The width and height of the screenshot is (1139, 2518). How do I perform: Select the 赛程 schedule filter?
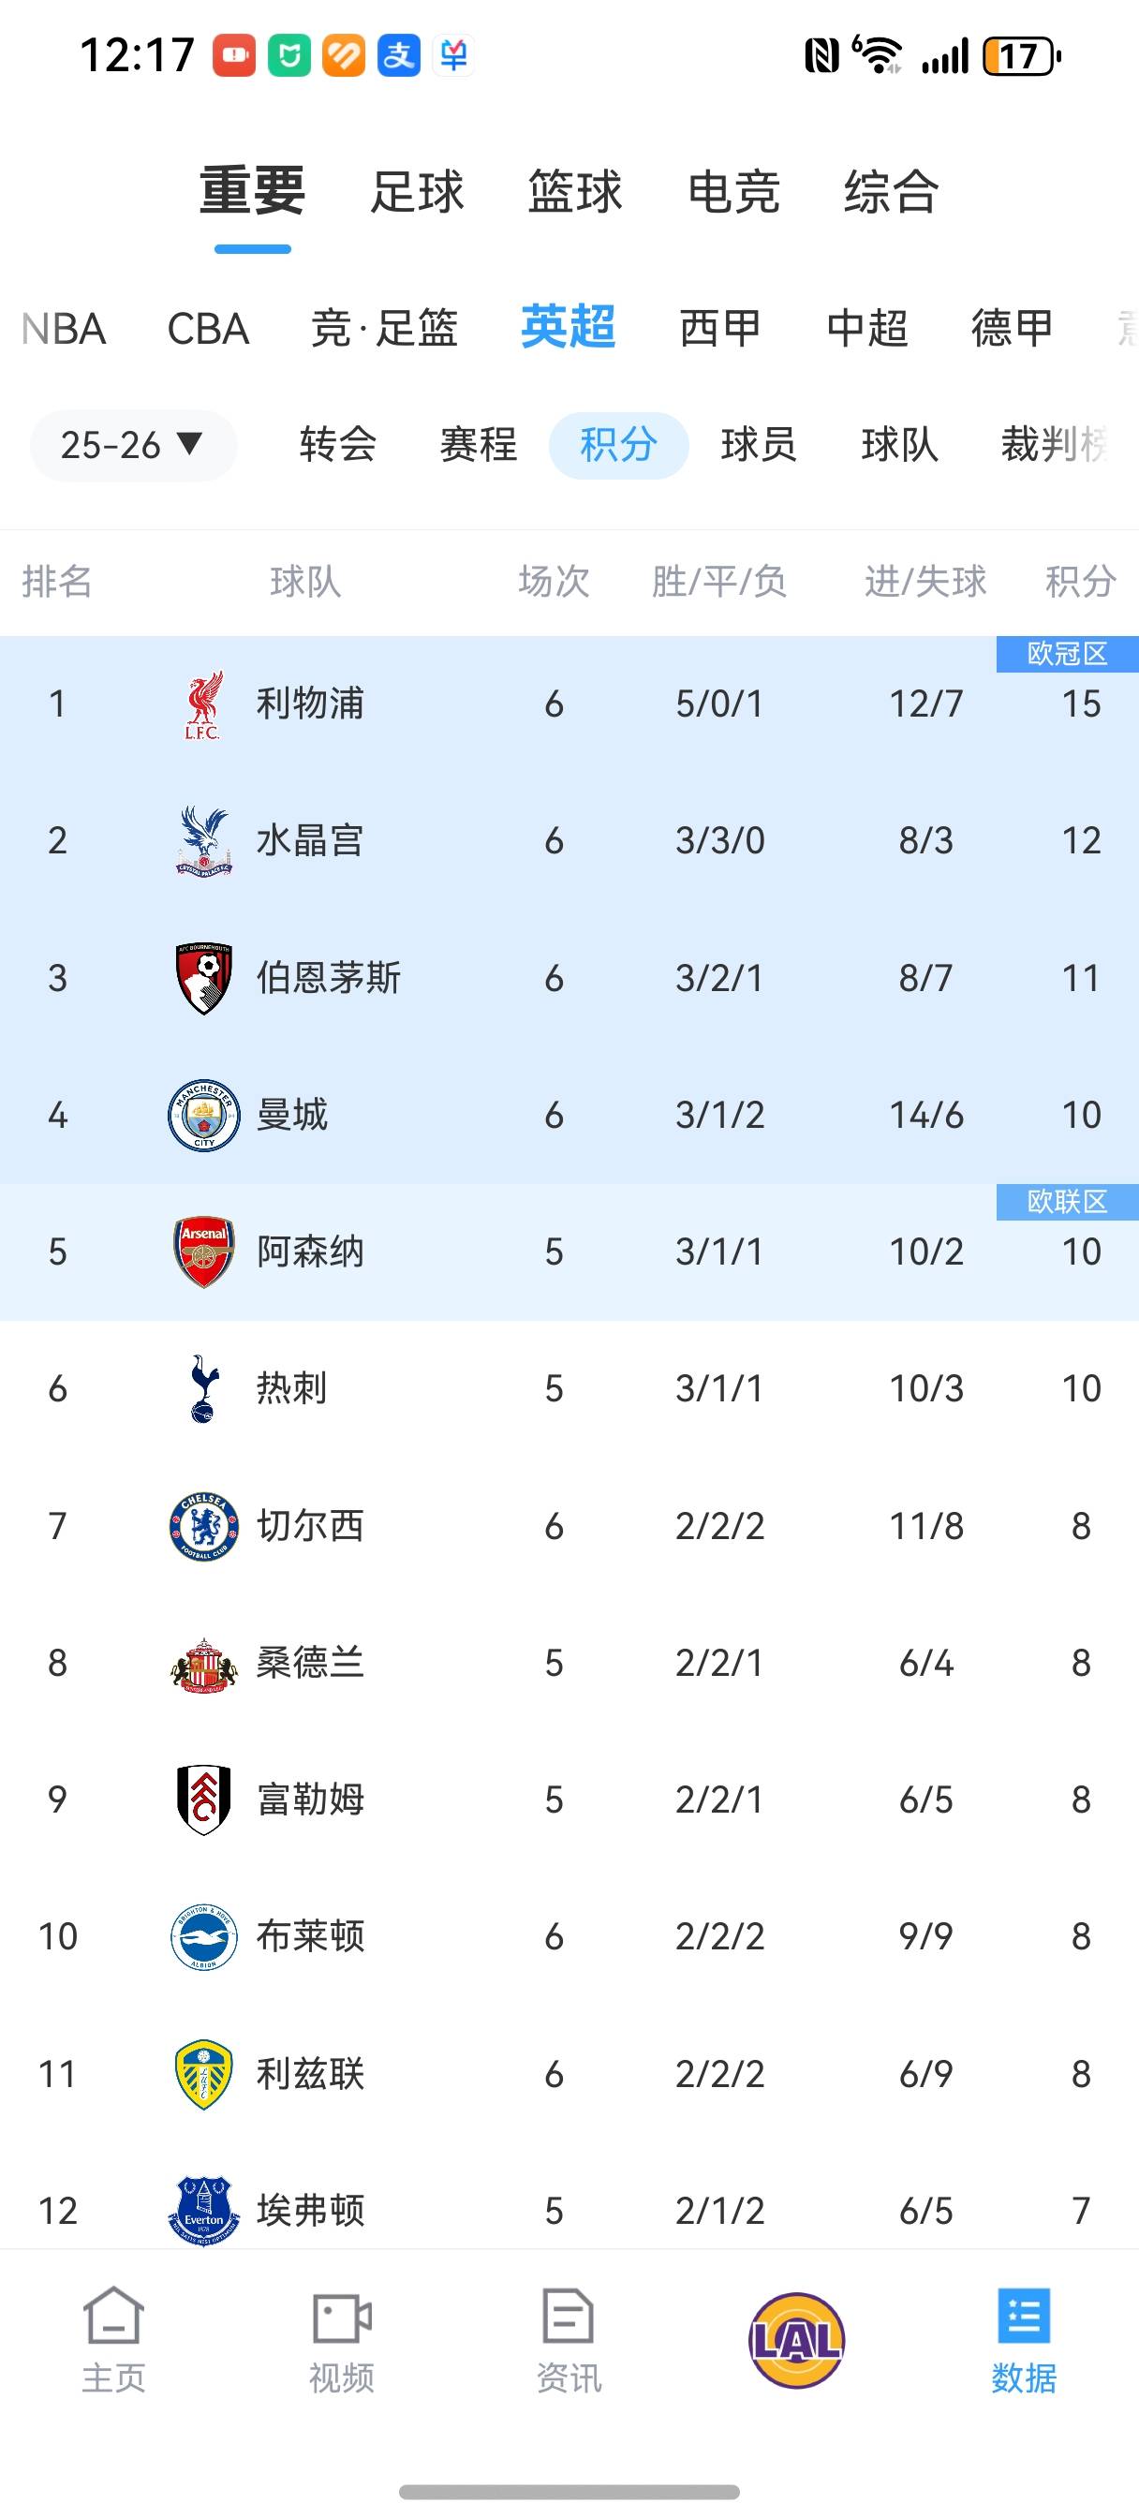(478, 446)
